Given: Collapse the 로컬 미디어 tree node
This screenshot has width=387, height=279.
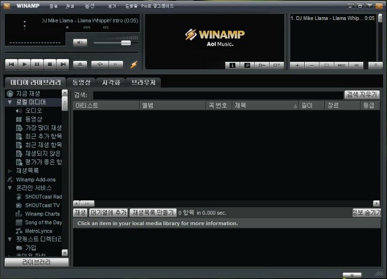Looking at the screenshot, I should pos(10,102).
